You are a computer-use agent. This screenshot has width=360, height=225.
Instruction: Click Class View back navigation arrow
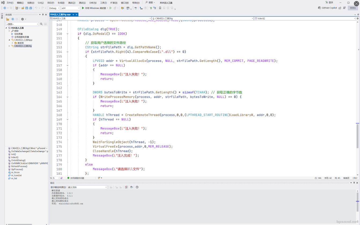coord(13,19)
